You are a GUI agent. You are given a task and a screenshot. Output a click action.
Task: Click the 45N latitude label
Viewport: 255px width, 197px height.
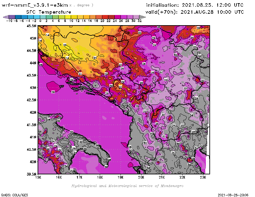coord(33,38)
